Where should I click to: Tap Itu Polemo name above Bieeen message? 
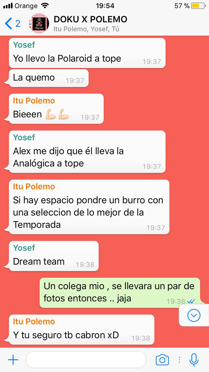[34, 101]
